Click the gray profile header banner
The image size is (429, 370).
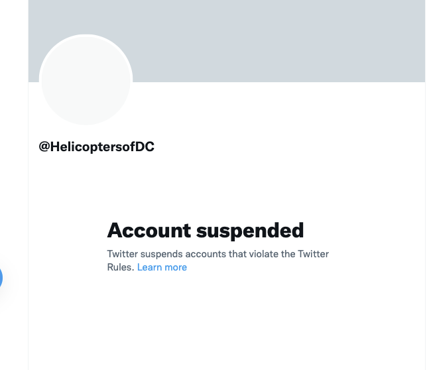click(x=278, y=40)
